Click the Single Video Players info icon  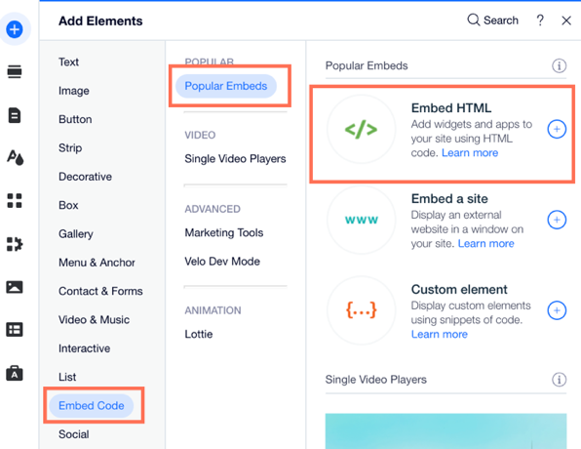(560, 380)
